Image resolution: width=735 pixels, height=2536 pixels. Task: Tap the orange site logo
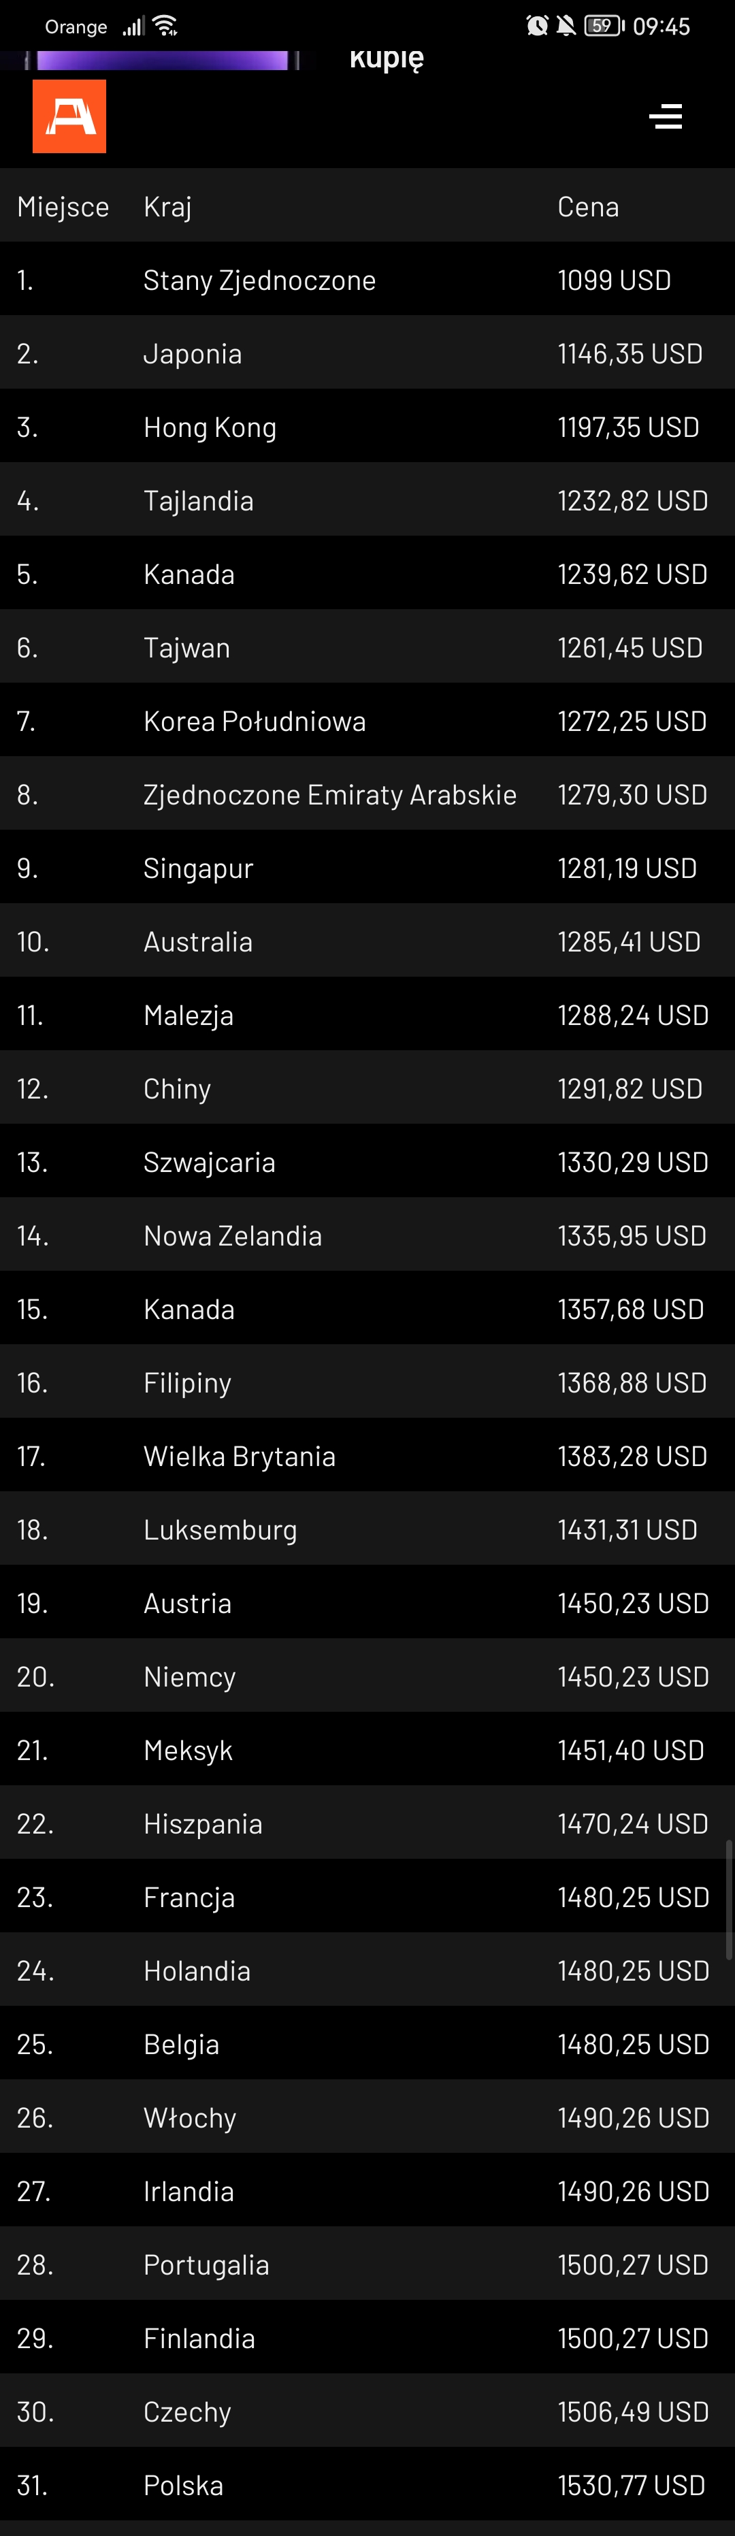tap(69, 116)
